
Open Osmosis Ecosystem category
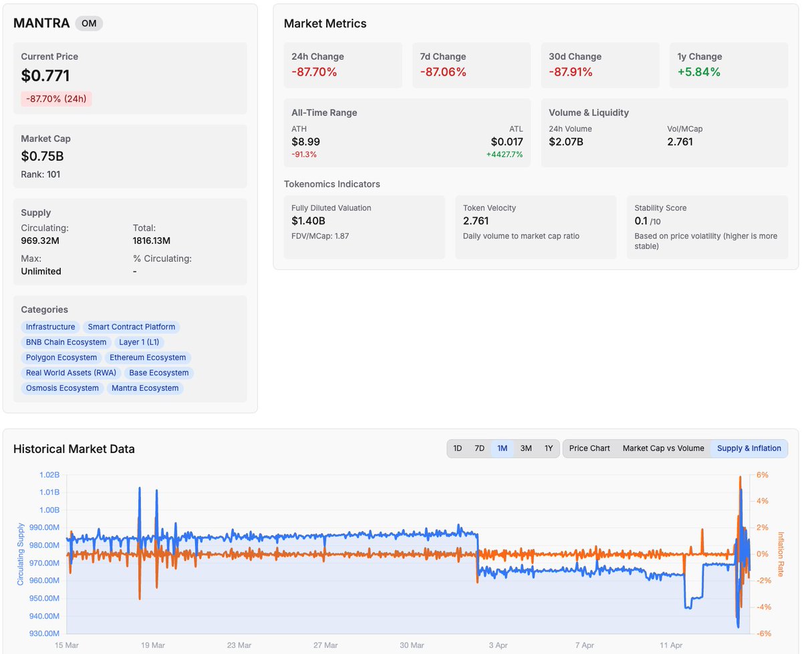tap(62, 388)
